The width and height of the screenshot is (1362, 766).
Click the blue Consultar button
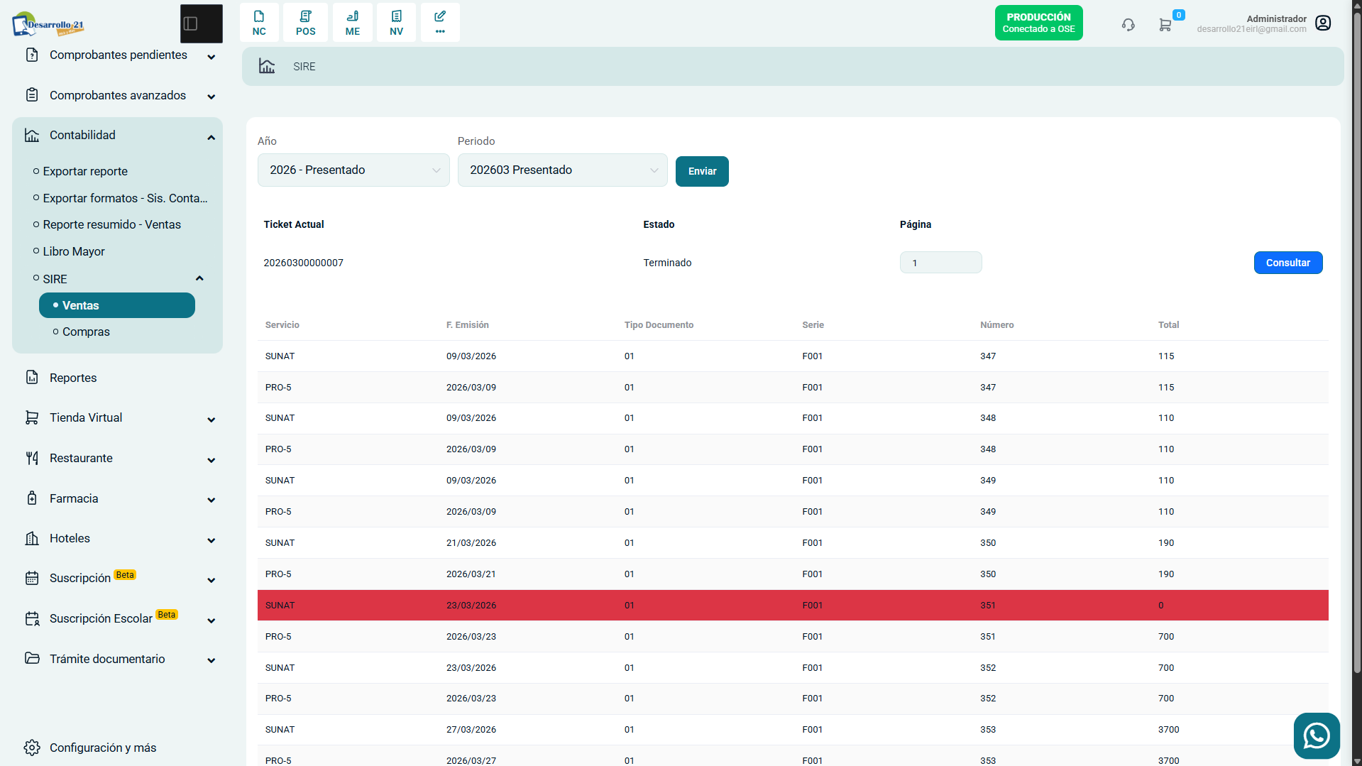pos(1288,263)
